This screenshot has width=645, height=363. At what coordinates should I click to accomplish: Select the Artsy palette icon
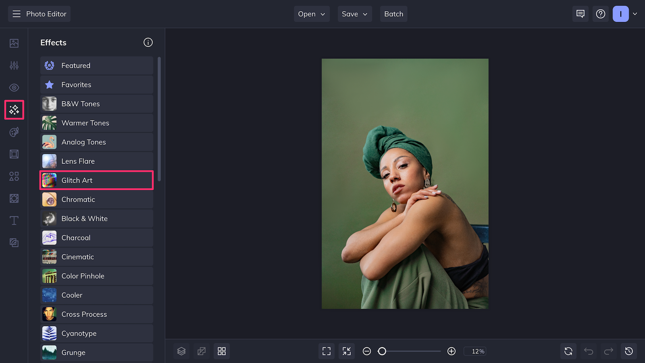(14, 132)
